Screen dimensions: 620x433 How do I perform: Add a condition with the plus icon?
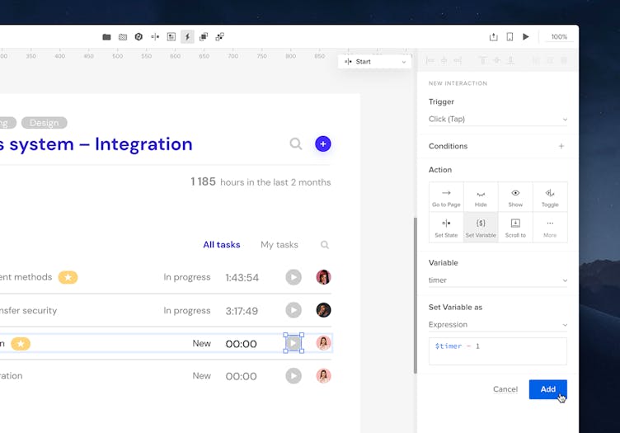coord(561,146)
